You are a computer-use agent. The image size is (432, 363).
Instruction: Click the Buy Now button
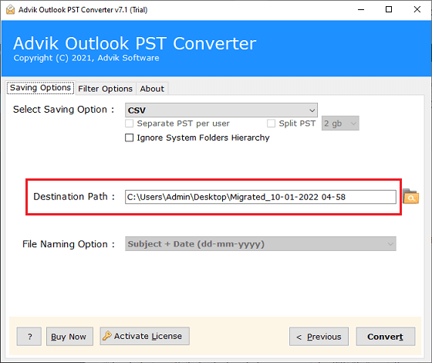click(69, 337)
